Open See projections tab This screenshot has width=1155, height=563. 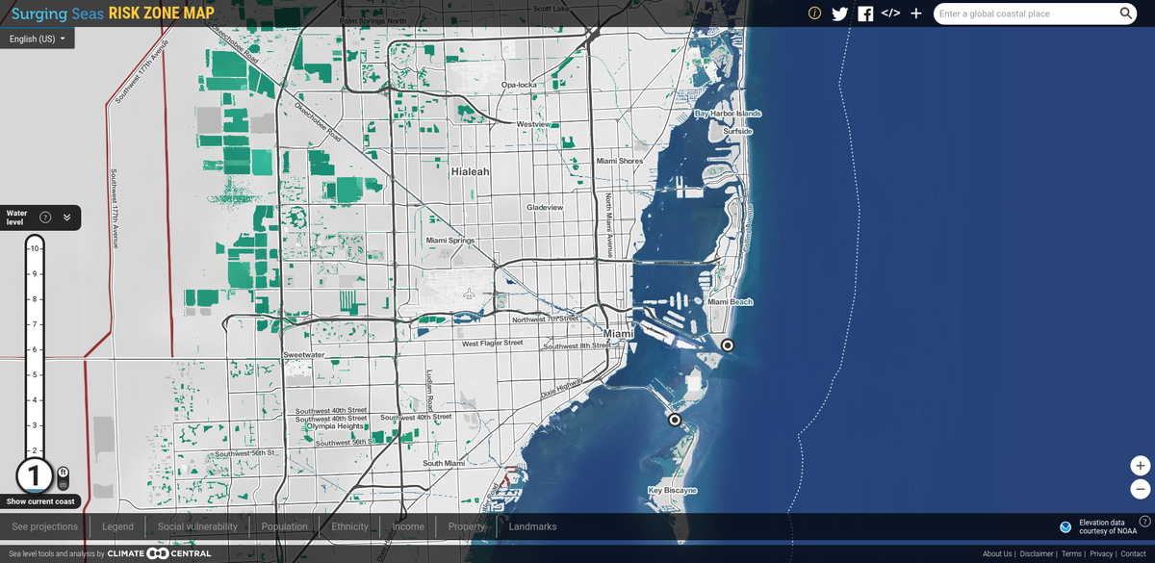coord(45,526)
